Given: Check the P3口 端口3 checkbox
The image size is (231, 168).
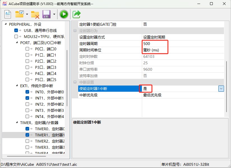Looking at the screenshot, I should pyautogui.click(x=27, y=67).
